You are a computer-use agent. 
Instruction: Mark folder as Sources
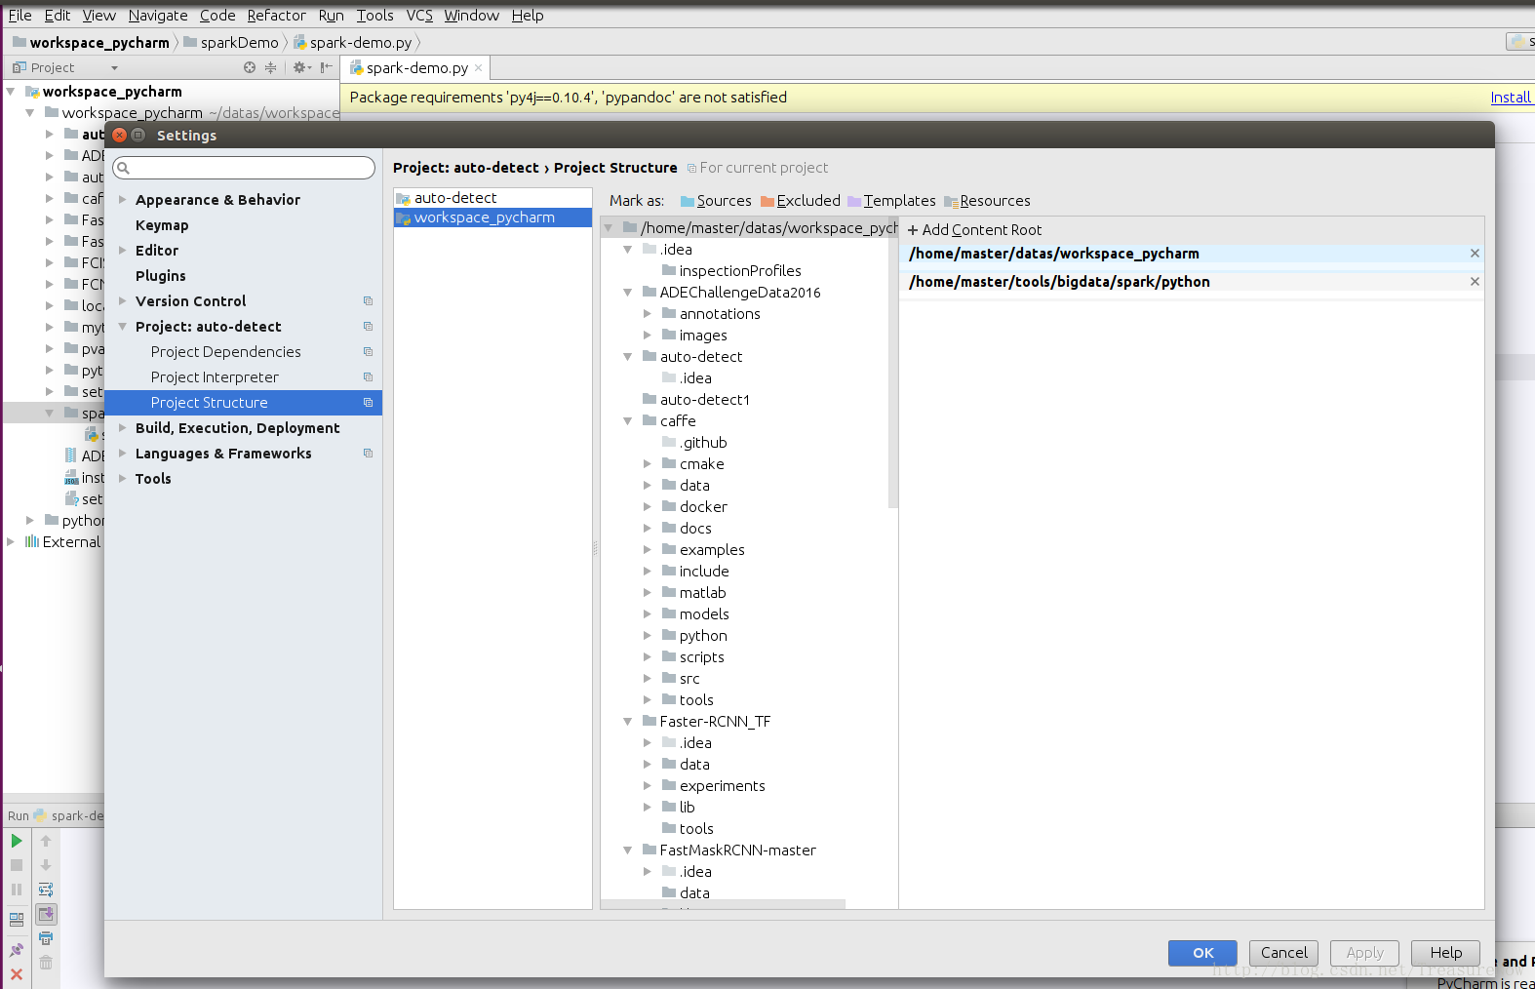716,201
